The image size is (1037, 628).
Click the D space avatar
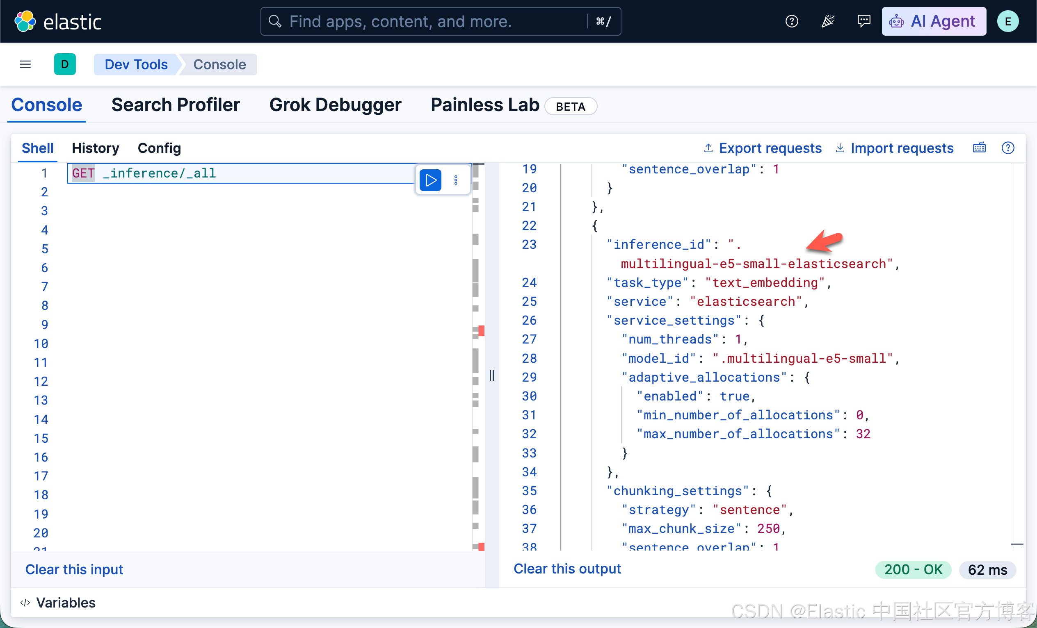(65, 64)
